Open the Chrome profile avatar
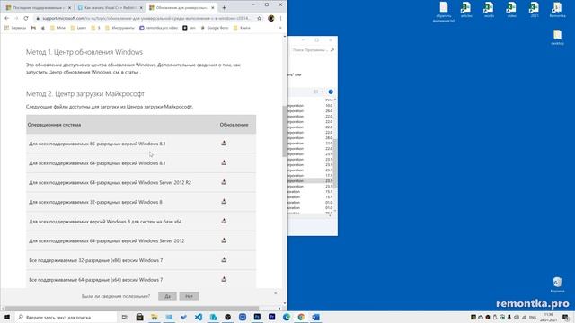The image size is (575, 323). 271,18
